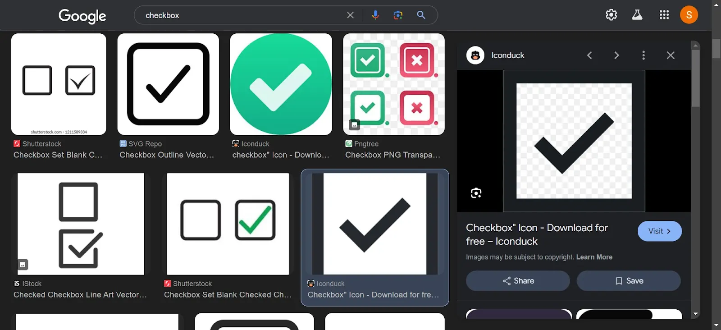
Task: Select the highlighted Iconduck black checkmark thumbnail
Action: tap(374, 224)
